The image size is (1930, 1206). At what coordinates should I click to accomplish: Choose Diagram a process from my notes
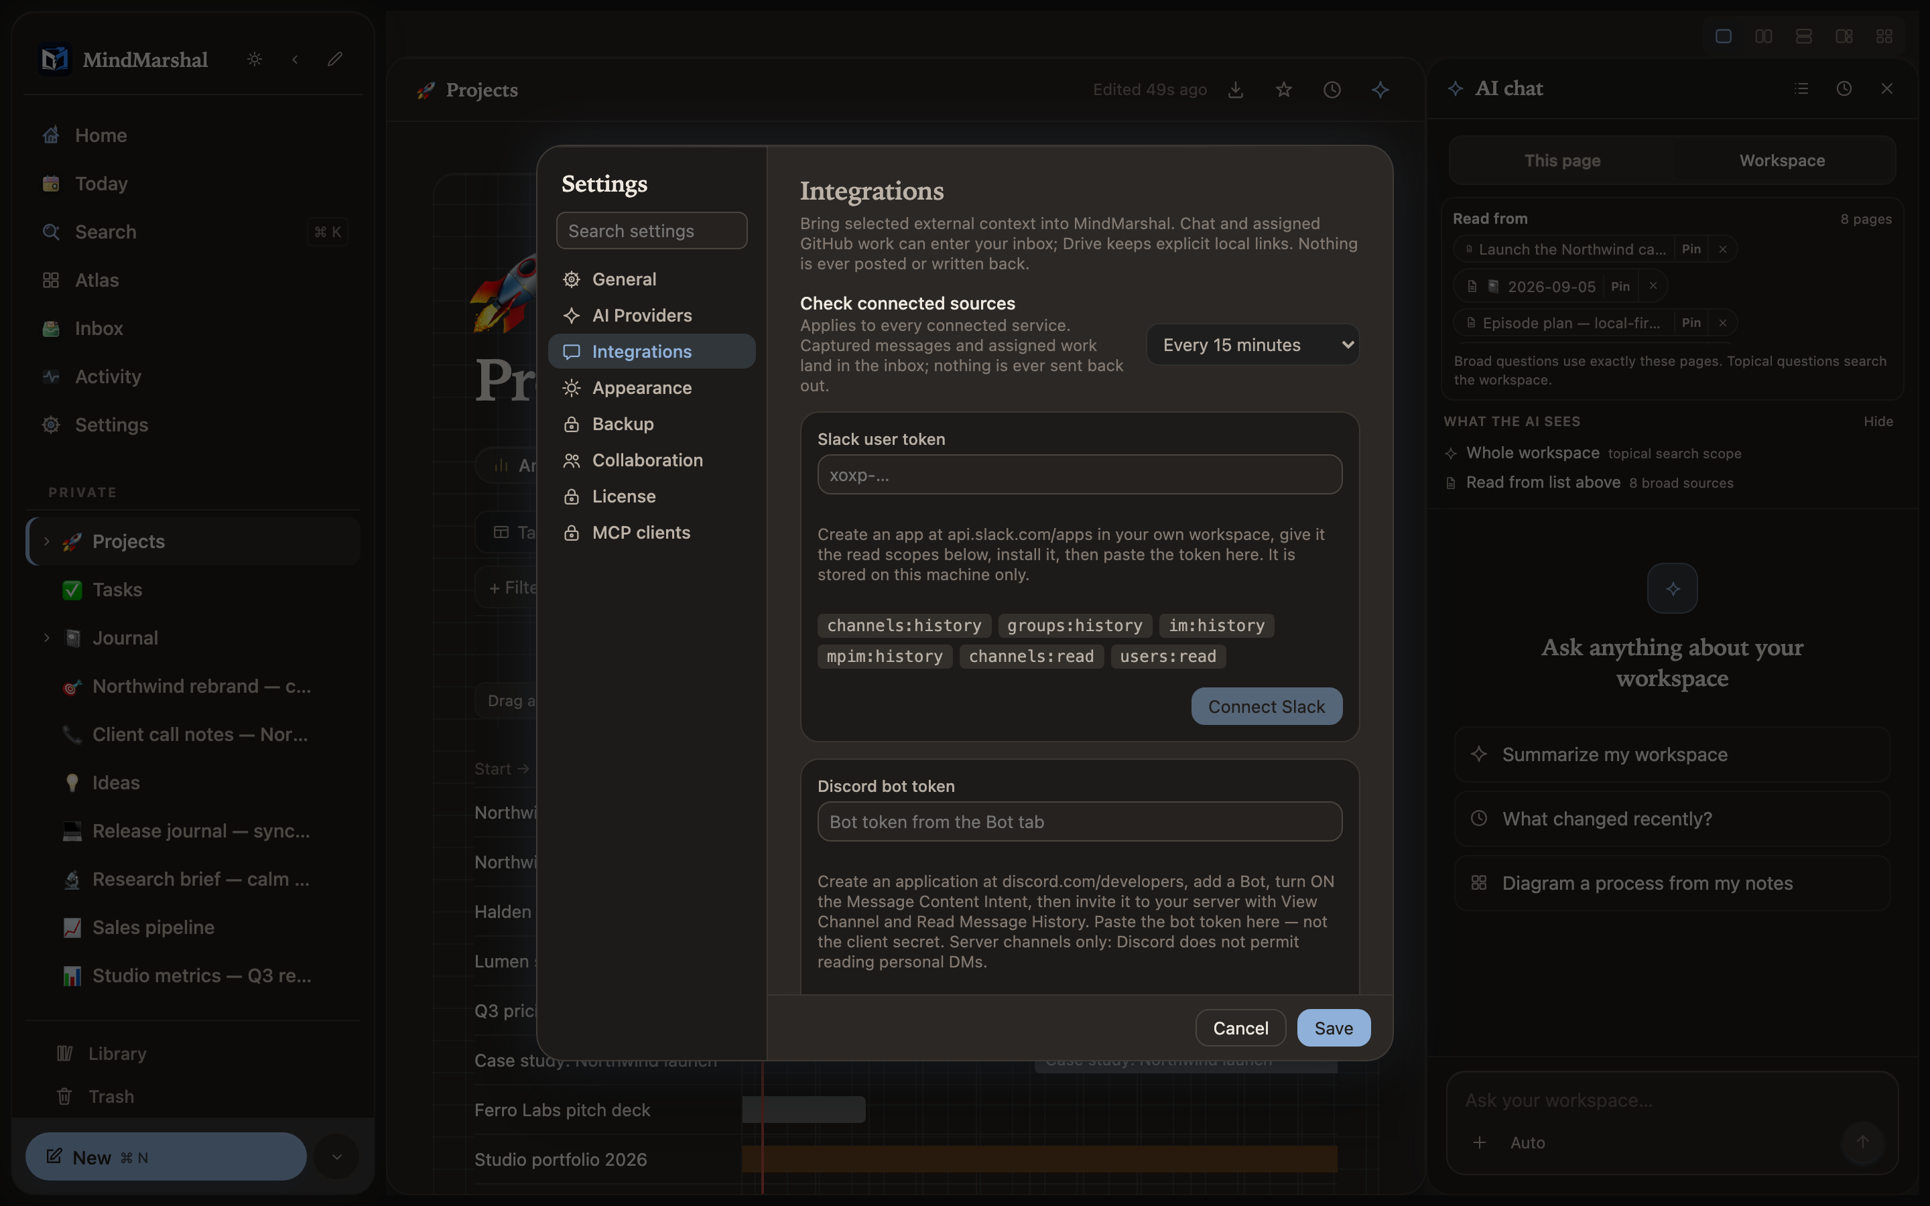1671,883
